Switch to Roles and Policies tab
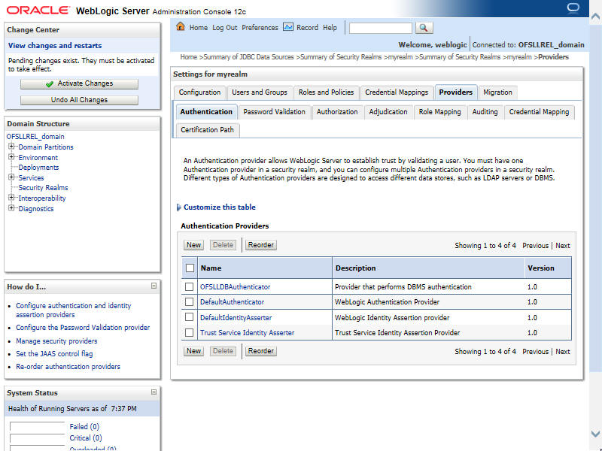Viewport: 602px width, 451px height. click(x=327, y=92)
